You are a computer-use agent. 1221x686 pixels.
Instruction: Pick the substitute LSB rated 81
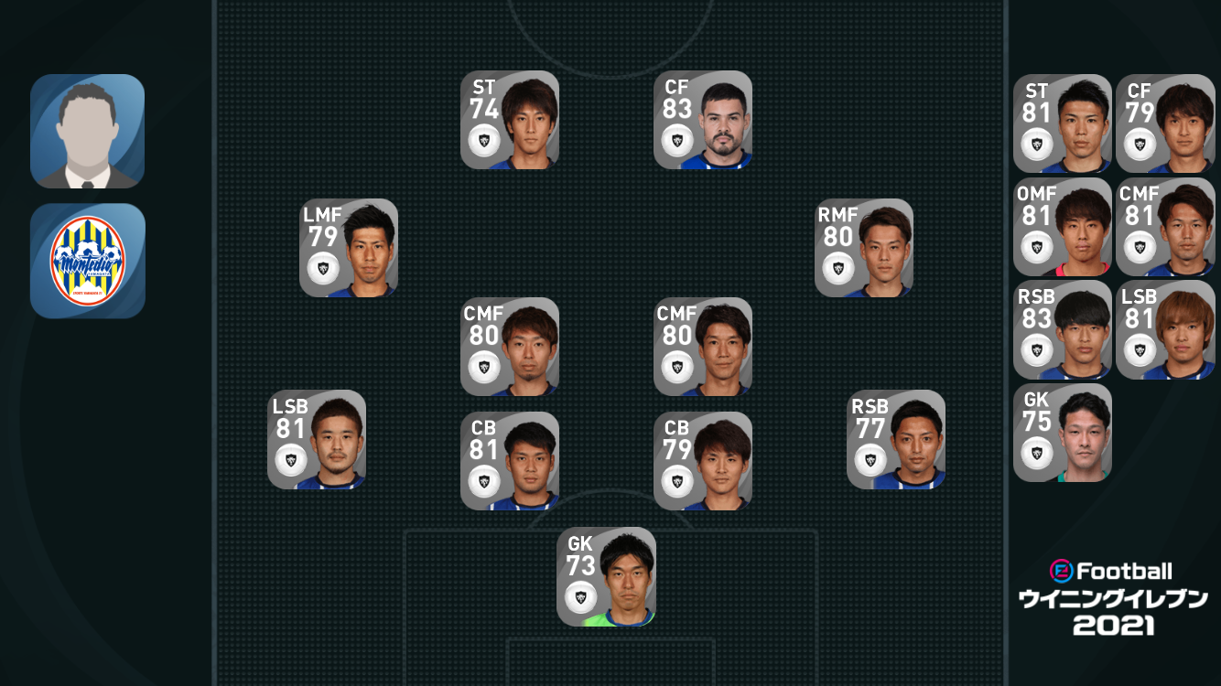[x=1165, y=330]
